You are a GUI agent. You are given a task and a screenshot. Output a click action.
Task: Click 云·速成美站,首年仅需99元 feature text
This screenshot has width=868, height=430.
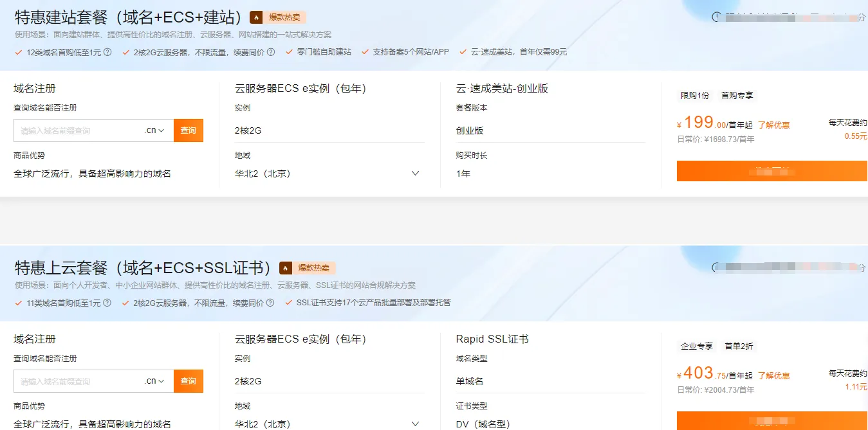coord(519,52)
